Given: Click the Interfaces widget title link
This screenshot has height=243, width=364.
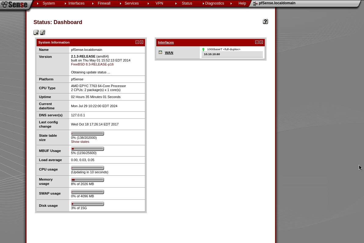Looking at the screenshot, I should [x=166, y=42].
